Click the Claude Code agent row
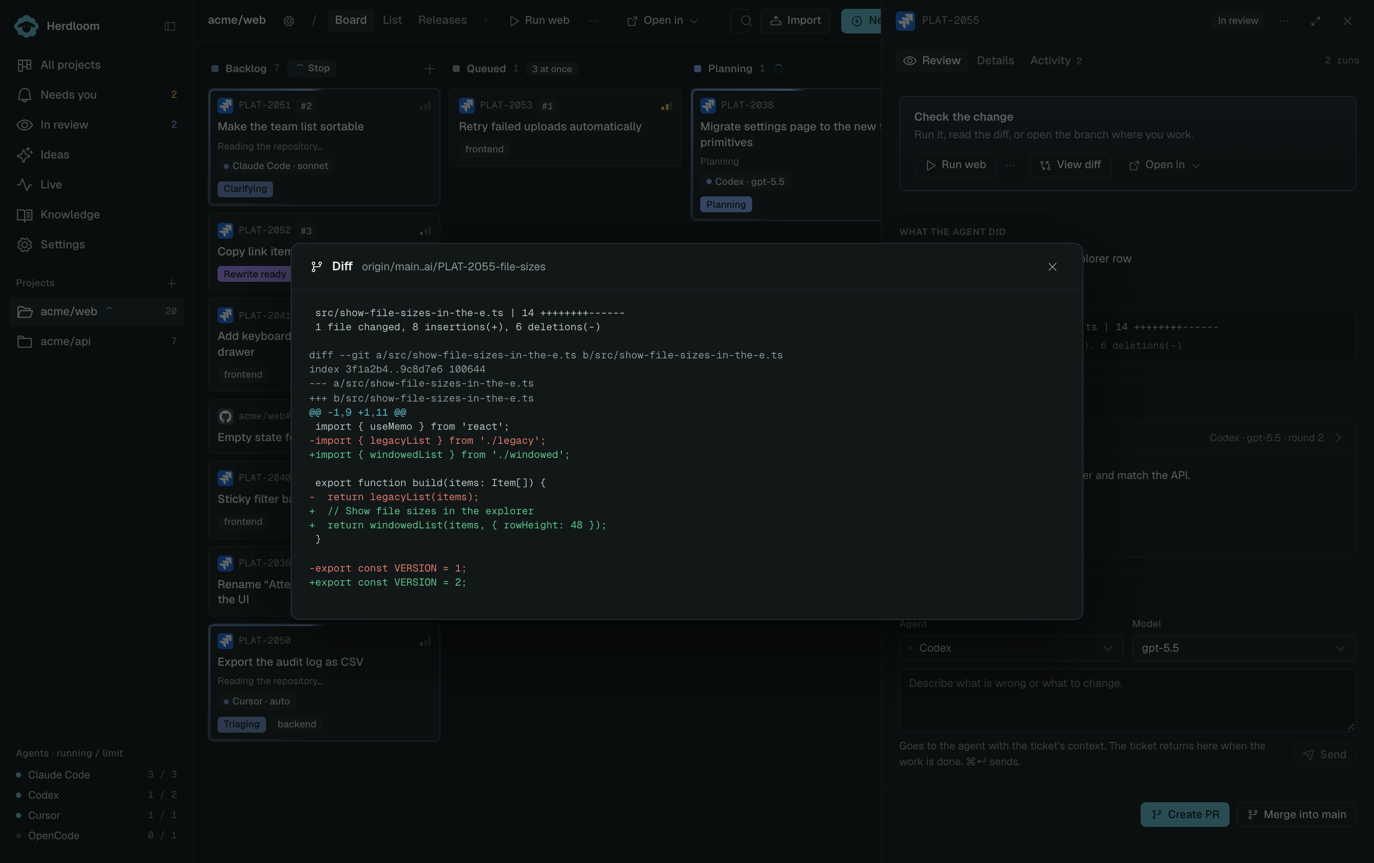Image resolution: width=1374 pixels, height=863 pixels. click(x=96, y=775)
